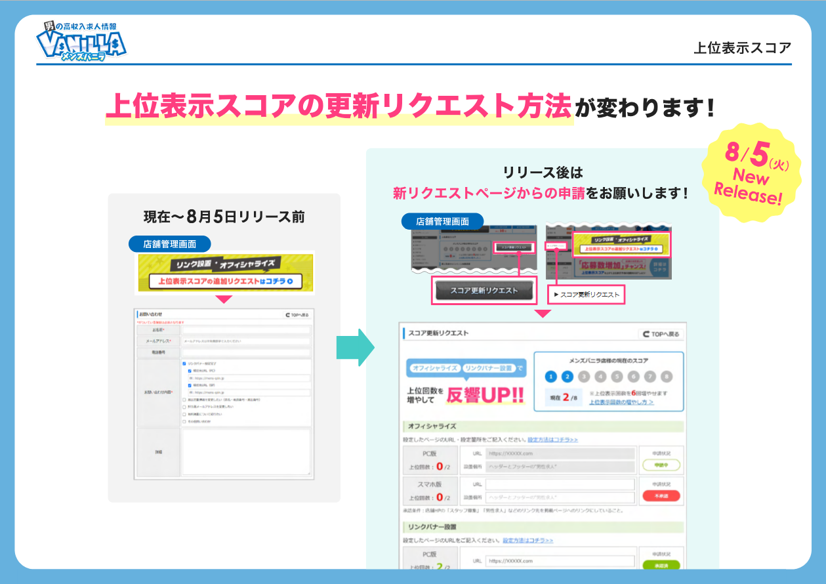
Task: Click the オフィシャライズ pill label
Action: pos(433,369)
